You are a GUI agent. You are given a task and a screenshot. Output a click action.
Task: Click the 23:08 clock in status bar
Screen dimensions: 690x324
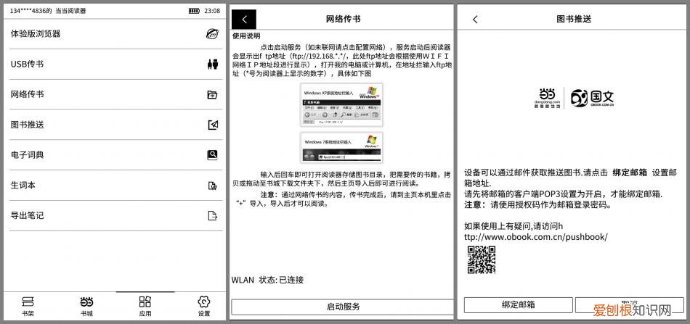pos(212,11)
